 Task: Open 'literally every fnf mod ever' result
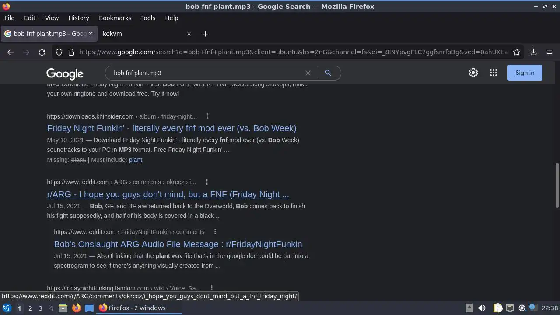pyautogui.click(x=171, y=128)
